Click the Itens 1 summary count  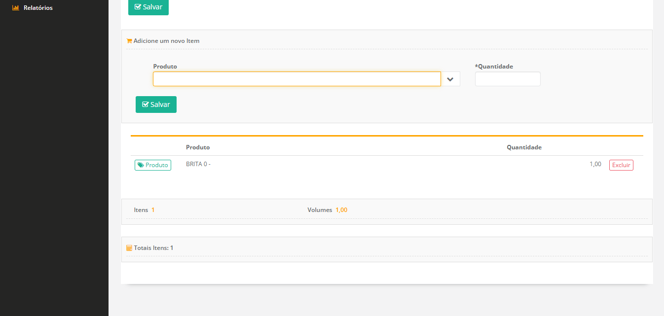(144, 210)
